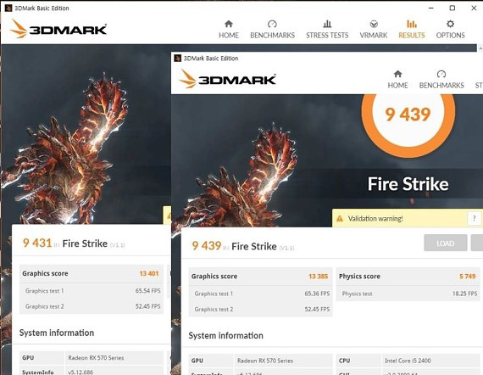Select the highlighted RESULTS tab
The height and width of the screenshot is (375, 483).
click(412, 30)
